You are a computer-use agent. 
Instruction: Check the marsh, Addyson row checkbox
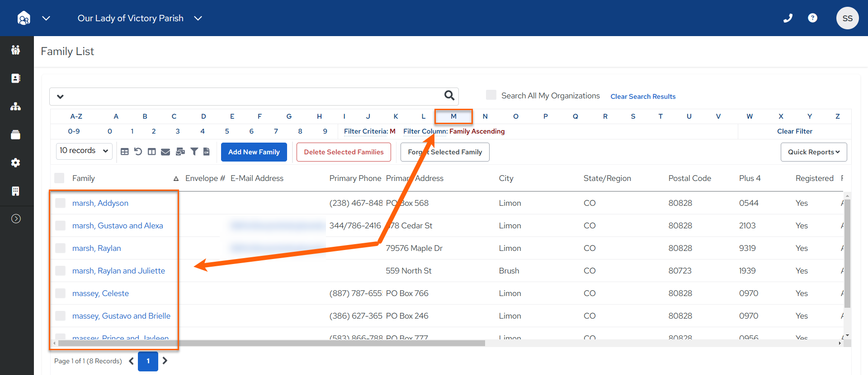60,203
